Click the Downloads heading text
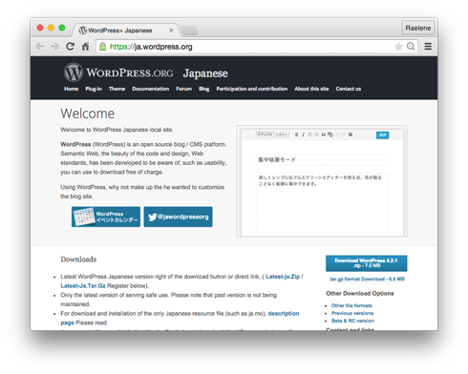This screenshot has width=468, height=374. [78, 260]
